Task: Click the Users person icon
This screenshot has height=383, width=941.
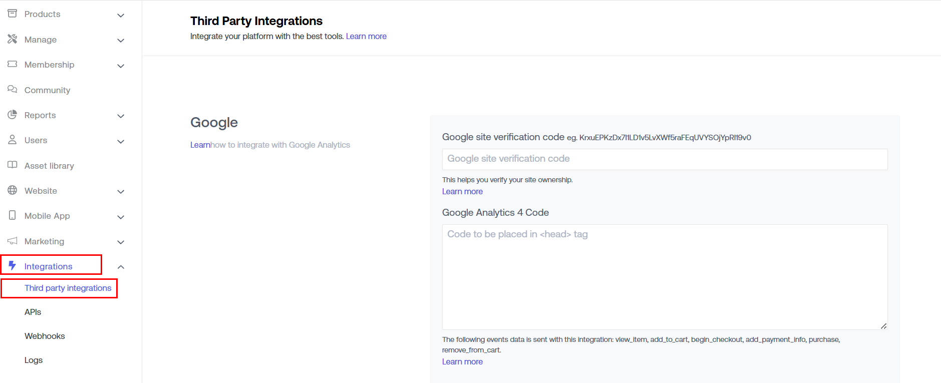Action: [13, 140]
